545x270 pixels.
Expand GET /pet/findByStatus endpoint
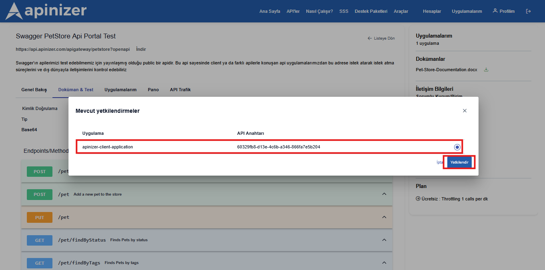[207, 240]
